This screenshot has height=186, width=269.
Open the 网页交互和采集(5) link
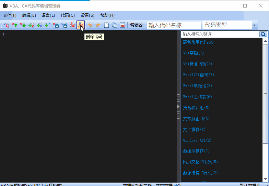(x=200, y=162)
